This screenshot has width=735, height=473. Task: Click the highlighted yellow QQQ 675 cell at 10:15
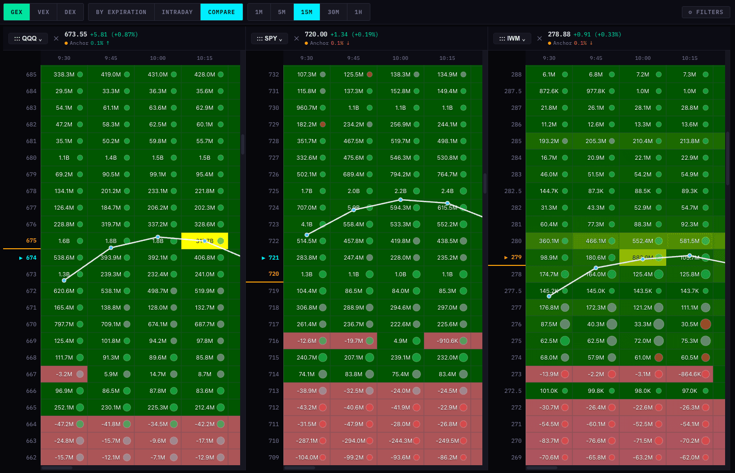(x=205, y=241)
